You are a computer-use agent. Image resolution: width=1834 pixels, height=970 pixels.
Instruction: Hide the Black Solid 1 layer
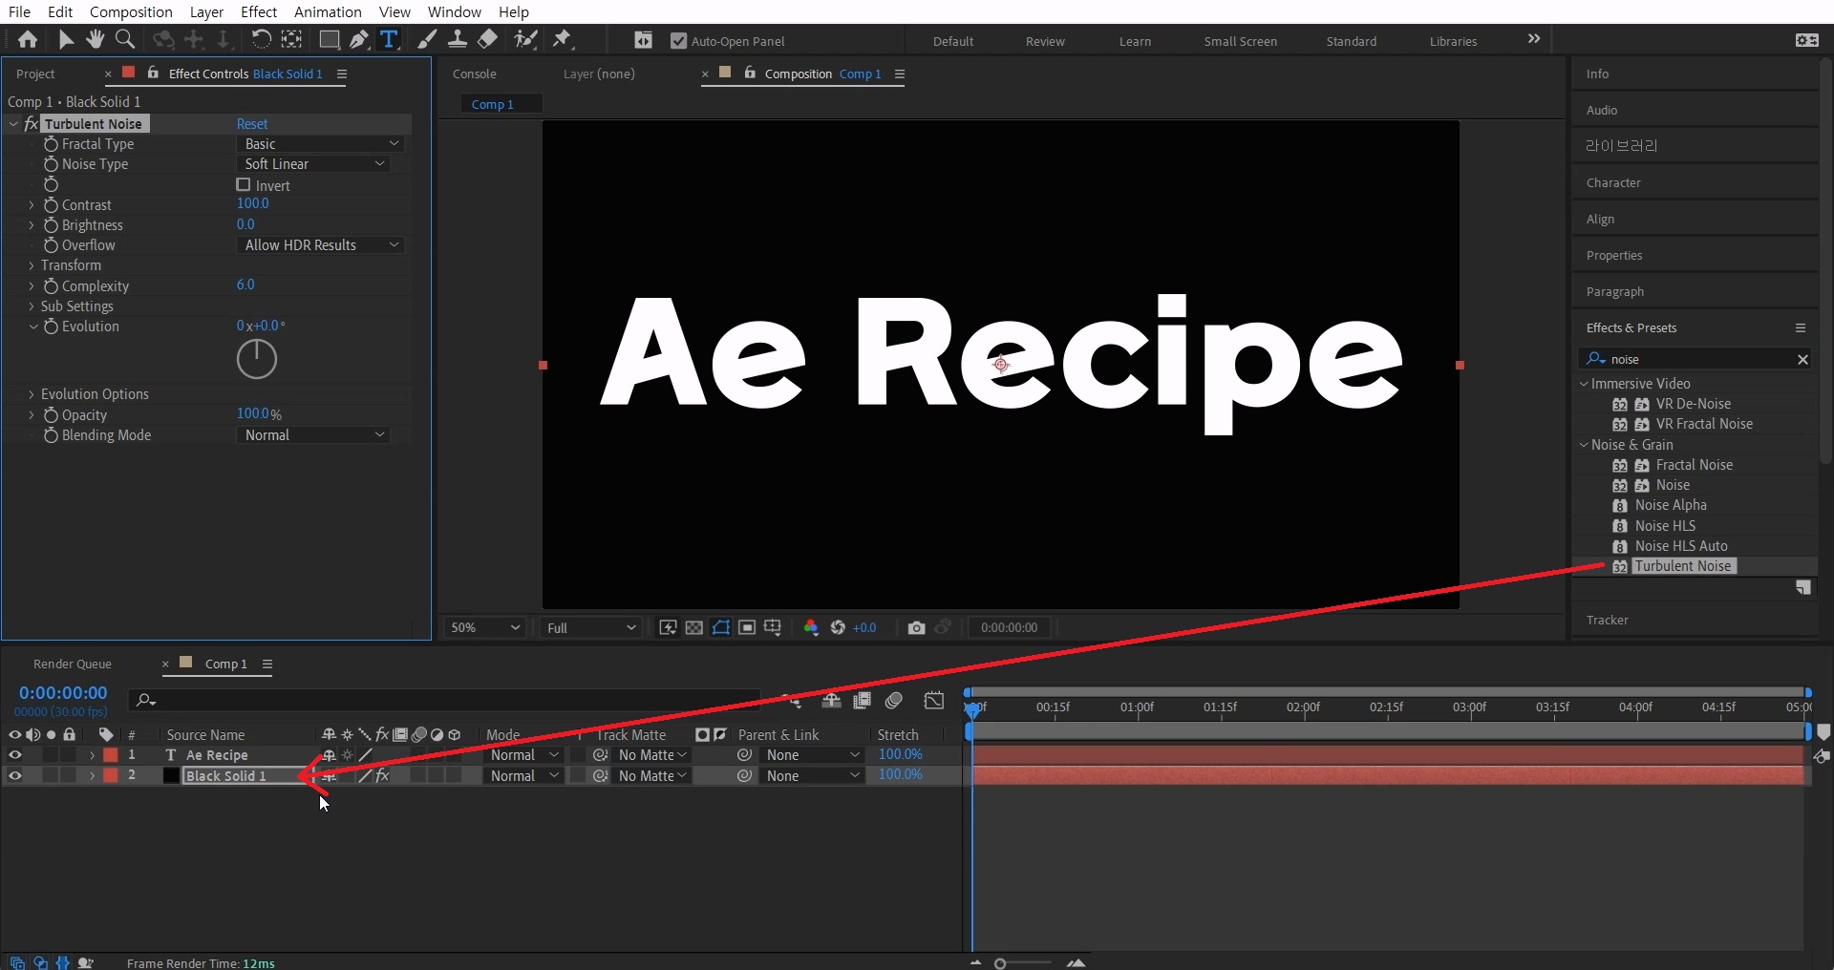pos(14,776)
